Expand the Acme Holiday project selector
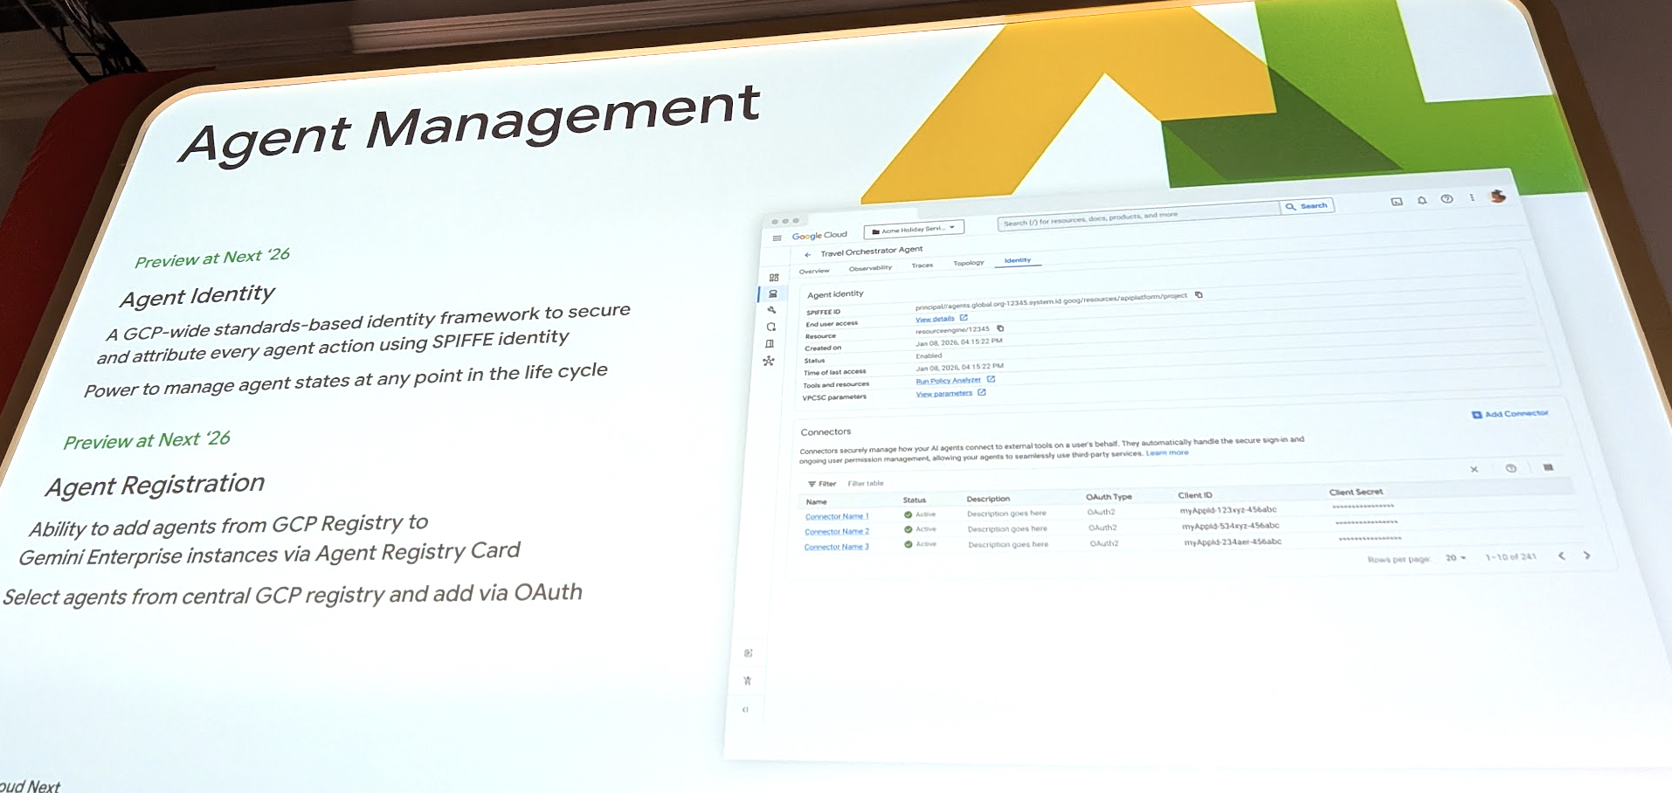 (914, 230)
